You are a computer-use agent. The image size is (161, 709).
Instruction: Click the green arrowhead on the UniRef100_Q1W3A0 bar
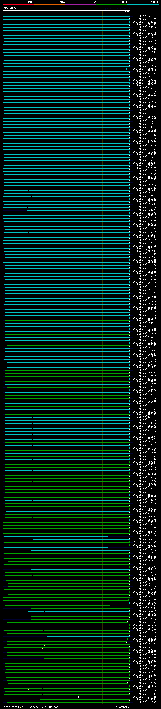109,606
